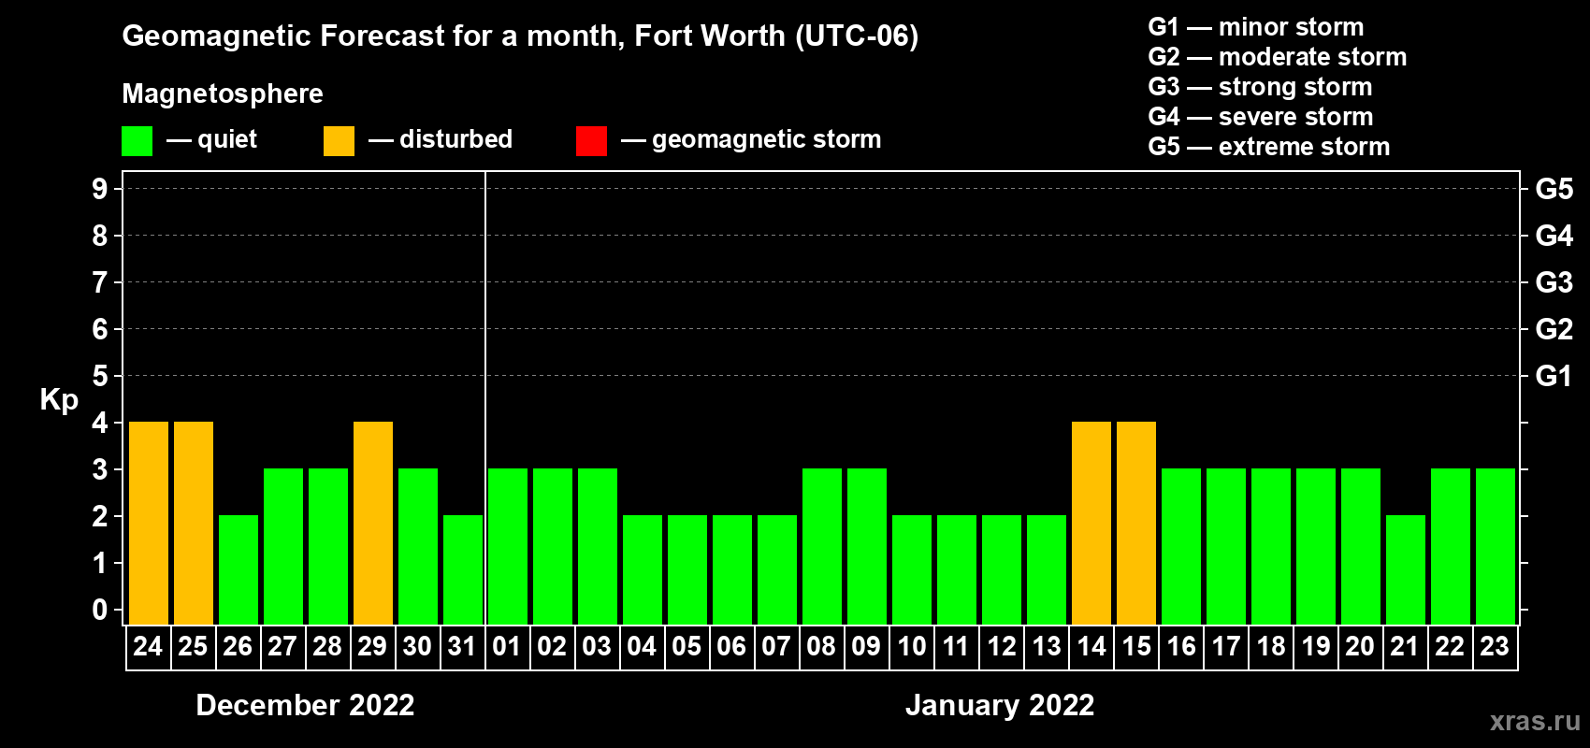Select the green bar for December 26

tap(238, 569)
